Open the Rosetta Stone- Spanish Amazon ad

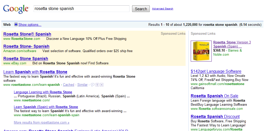26,46
